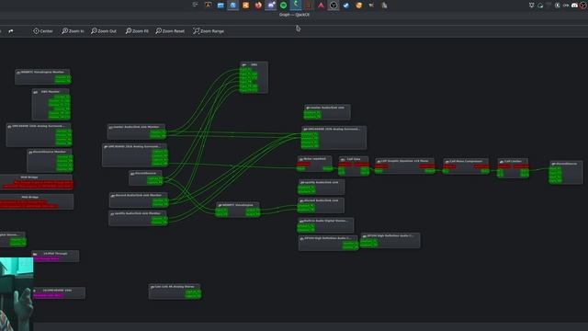Click Zoom Fit on the toolbar
Viewport: 588px width, 331px height.
click(137, 31)
